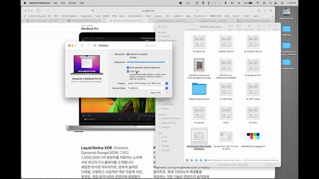Select the HDR Video file in Finder
319x179 pixels.
[226, 89]
